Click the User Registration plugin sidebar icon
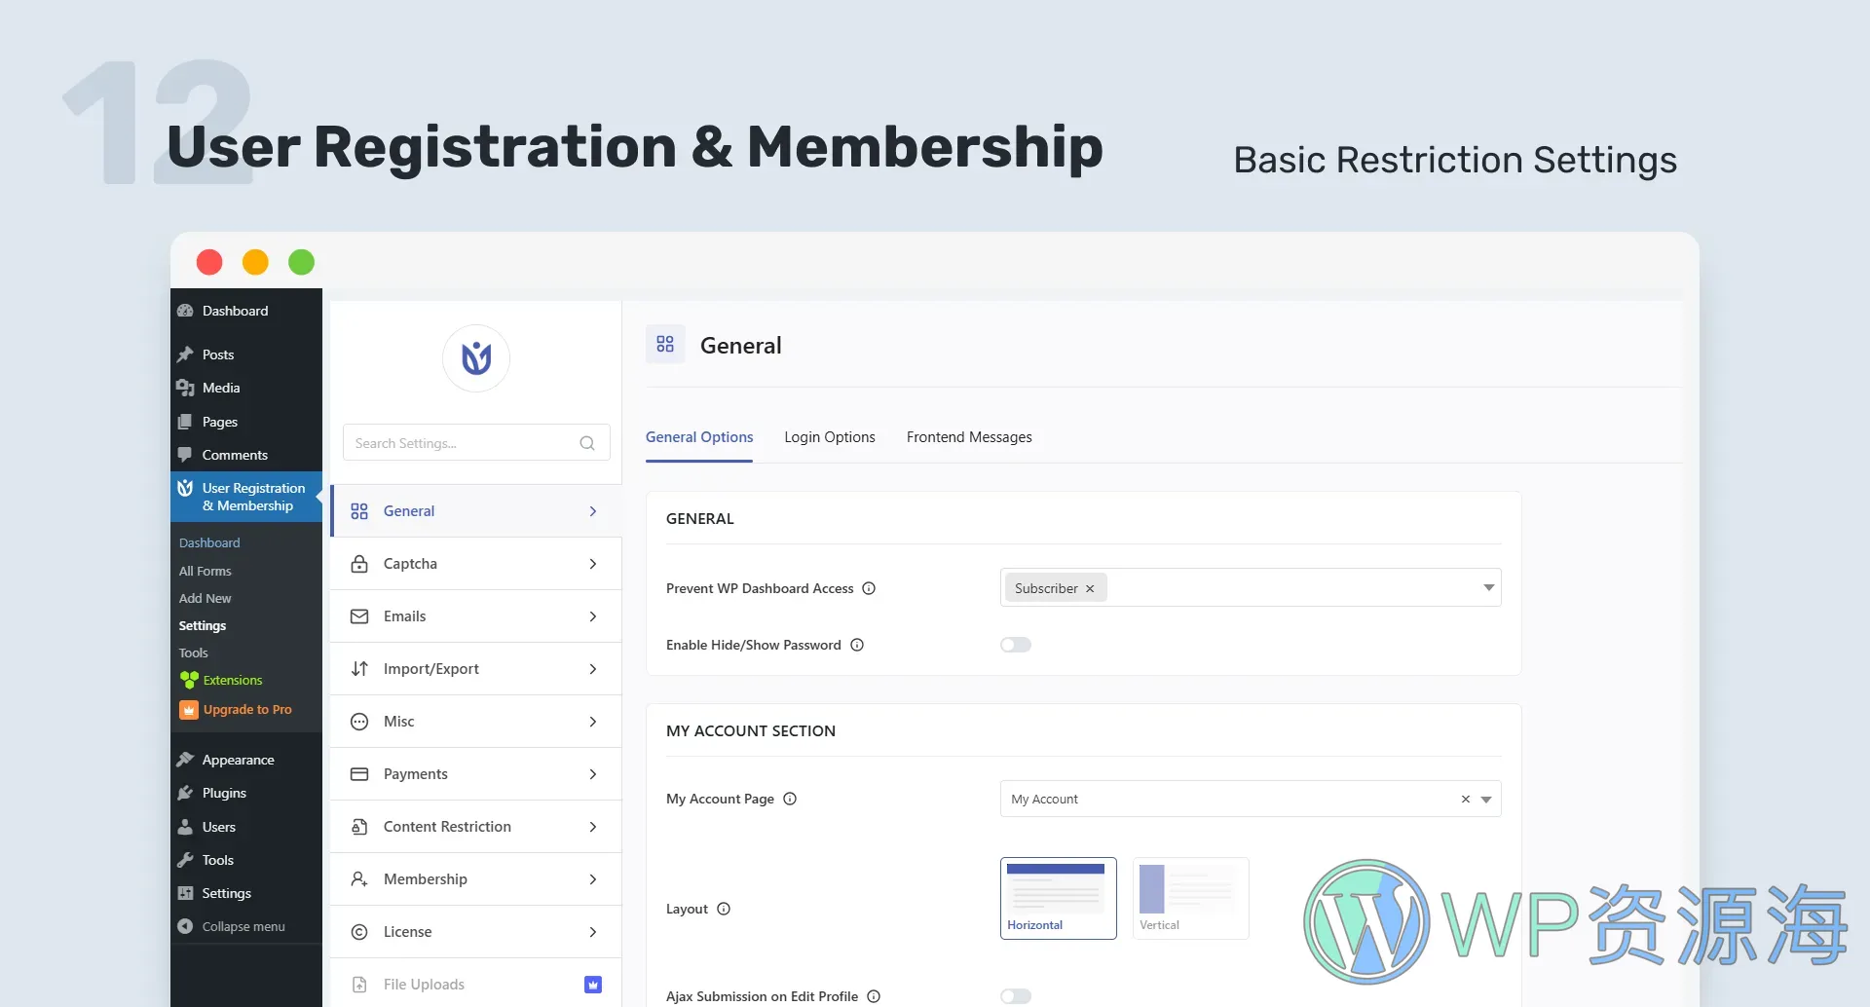The width and height of the screenshot is (1870, 1007). click(x=185, y=488)
